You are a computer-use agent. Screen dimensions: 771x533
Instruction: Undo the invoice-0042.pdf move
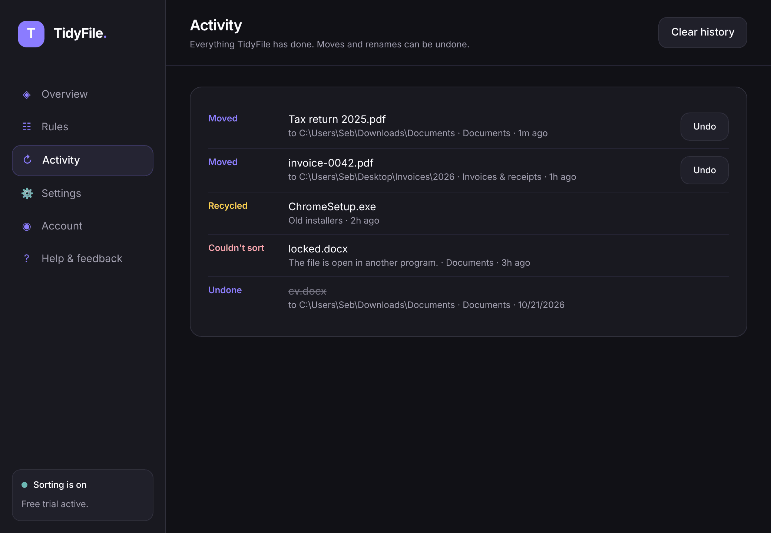click(x=704, y=170)
